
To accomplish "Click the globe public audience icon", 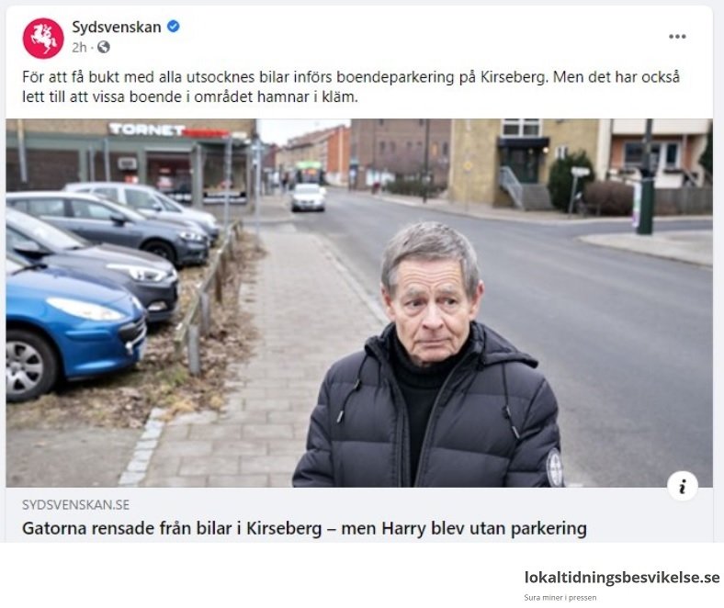I will pos(104,47).
